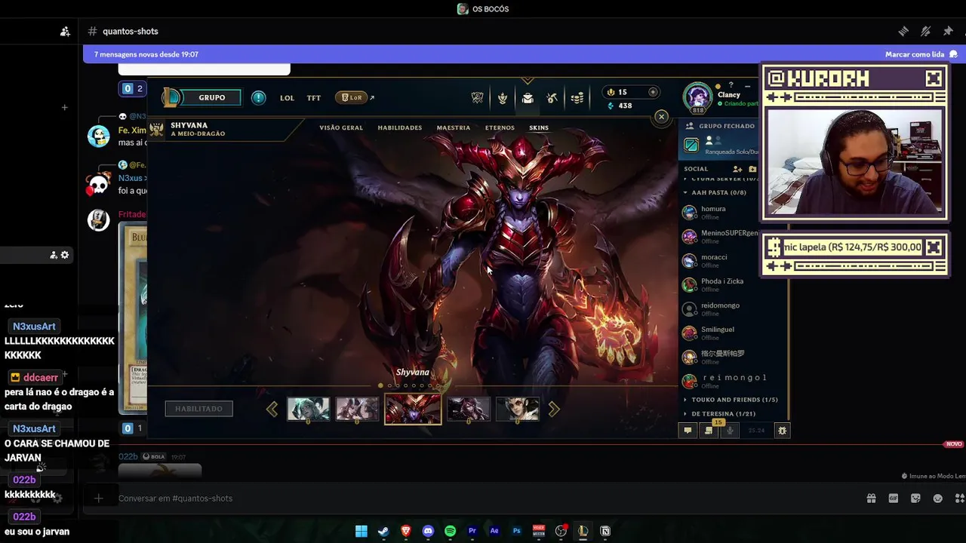Close the Shyvana champion detail view
The height and width of the screenshot is (543, 966).
point(661,116)
